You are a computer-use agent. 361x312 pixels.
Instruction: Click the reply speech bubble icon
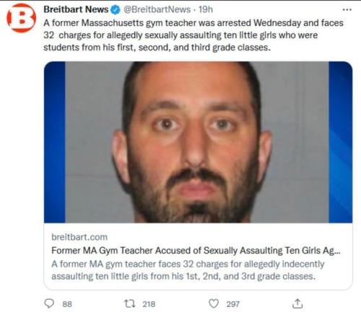(x=49, y=303)
